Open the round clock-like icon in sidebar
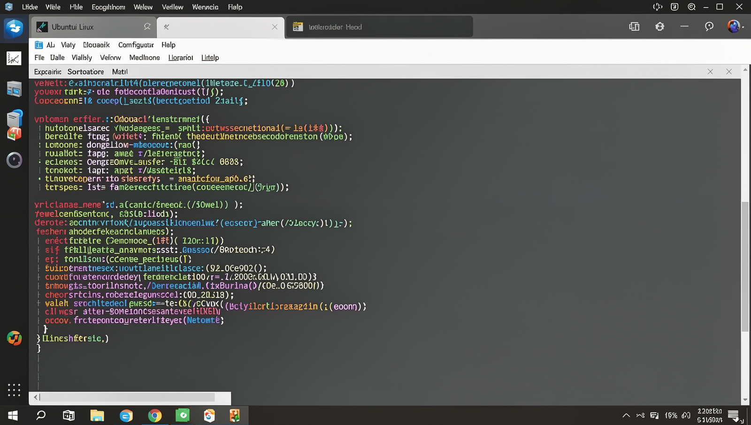The height and width of the screenshot is (425, 751). click(x=14, y=160)
